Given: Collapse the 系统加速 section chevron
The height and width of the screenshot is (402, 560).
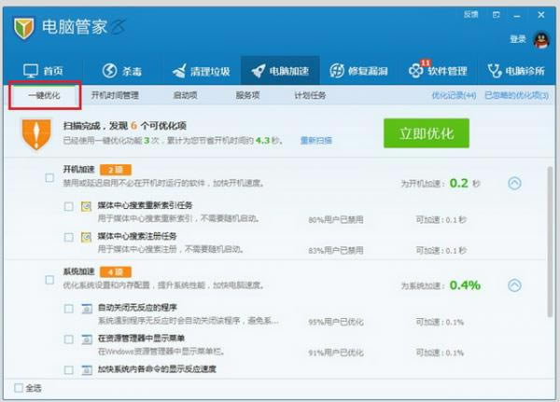Looking at the screenshot, I should click(514, 285).
